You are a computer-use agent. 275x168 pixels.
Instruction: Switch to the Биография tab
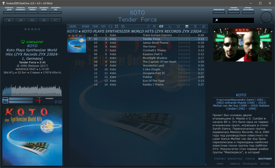265,159
